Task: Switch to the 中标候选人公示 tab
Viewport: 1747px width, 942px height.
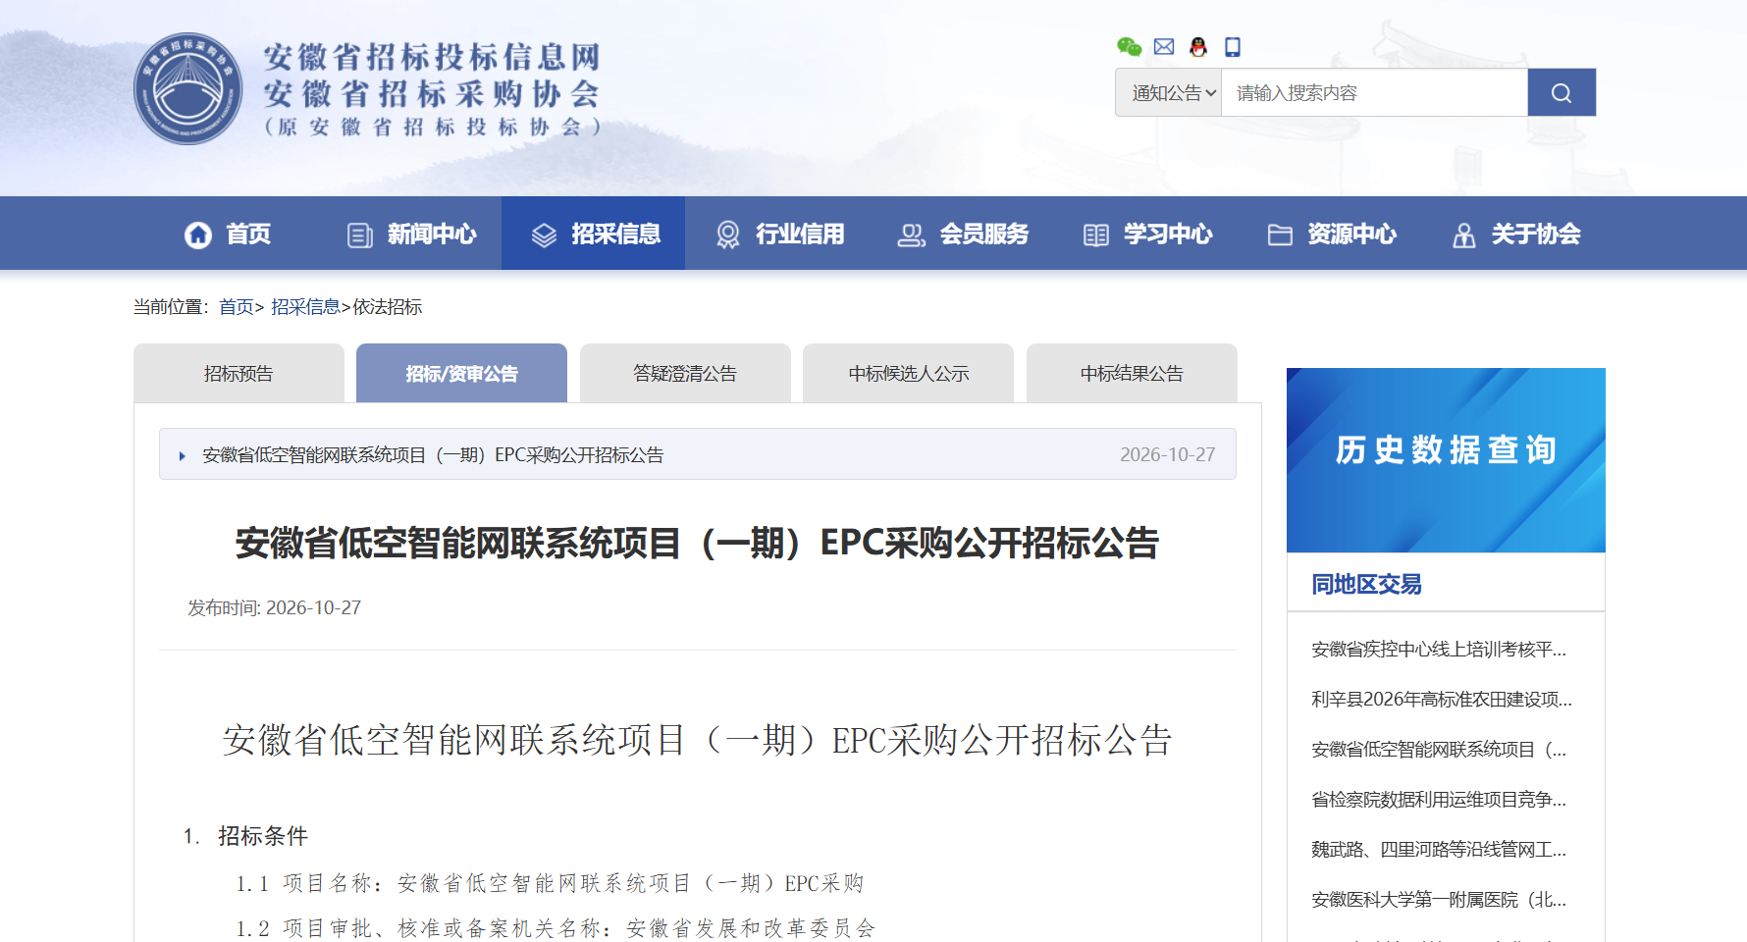Action: pyautogui.click(x=908, y=373)
